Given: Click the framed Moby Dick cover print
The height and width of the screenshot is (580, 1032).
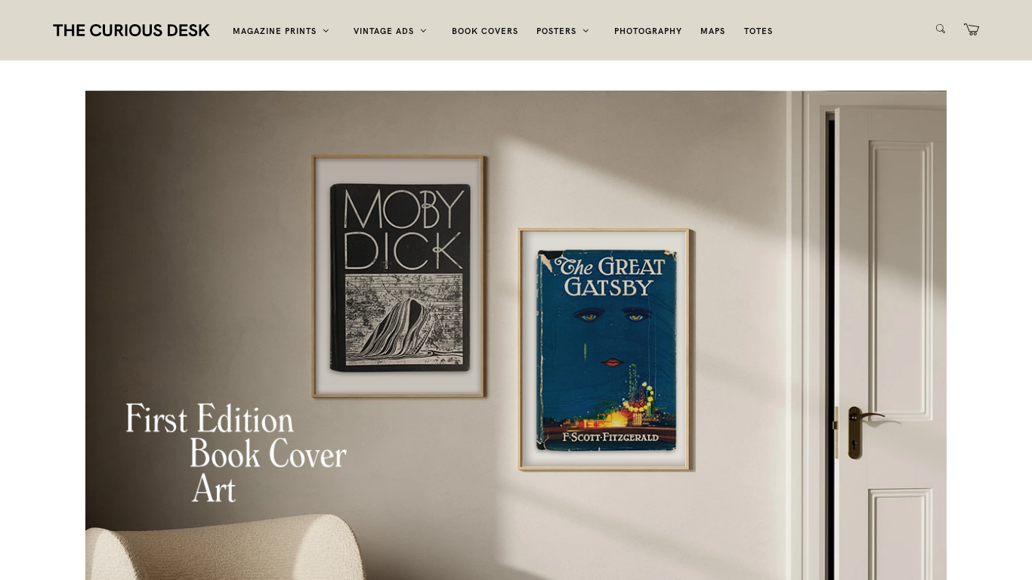Looking at the screenshot, I should [x=399, y=276].
